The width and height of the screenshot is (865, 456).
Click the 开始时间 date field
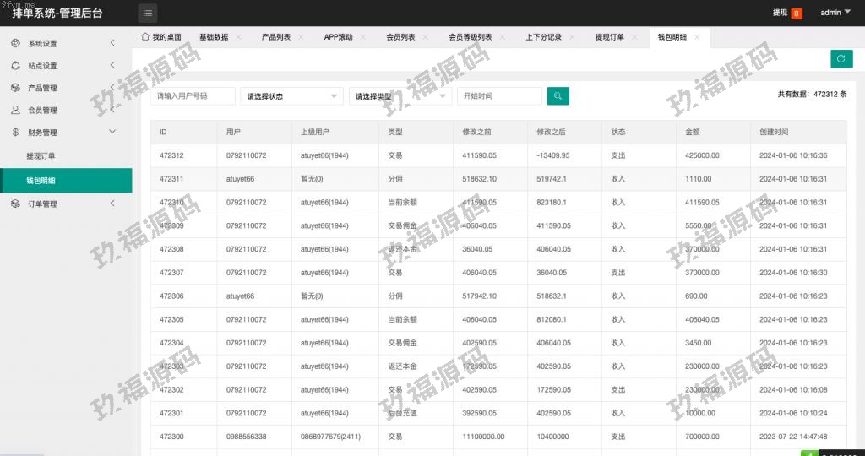click(x=498, y=96)
